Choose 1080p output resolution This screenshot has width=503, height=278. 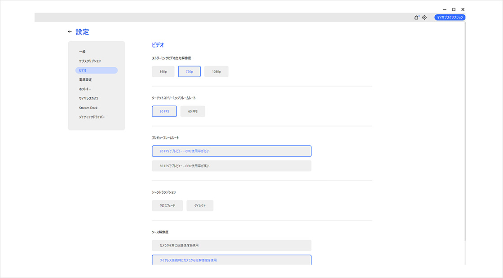coord(216,72)
